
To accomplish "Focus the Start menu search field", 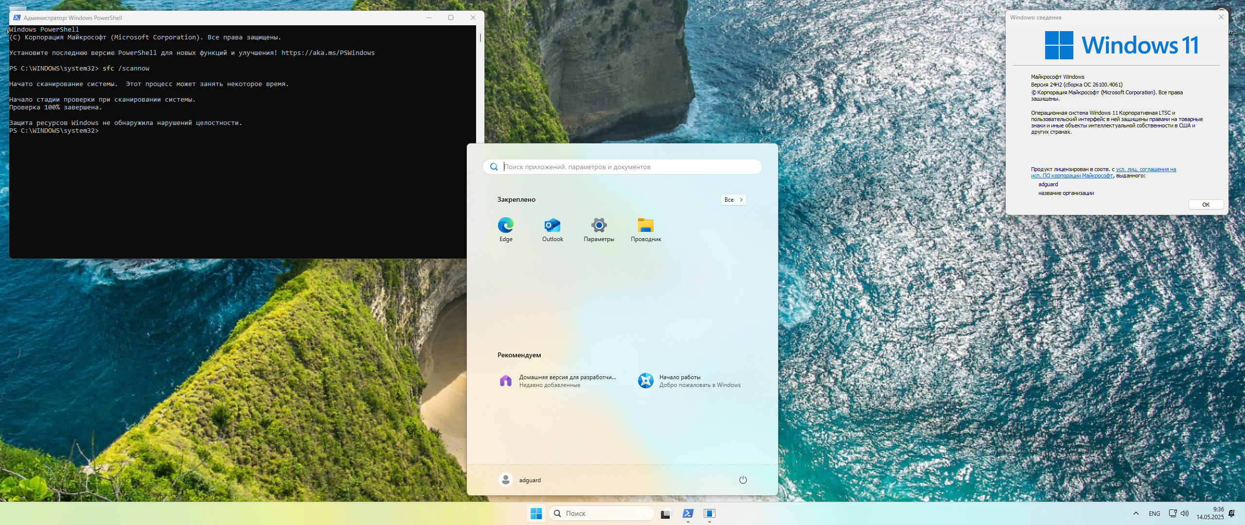I will [x=622, y=167].
